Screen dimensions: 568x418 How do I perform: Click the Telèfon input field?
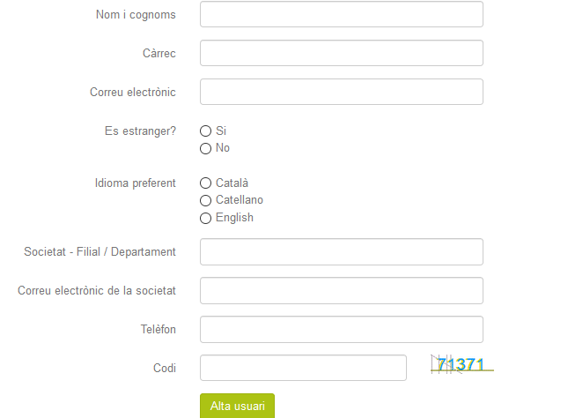click(341, 330)
